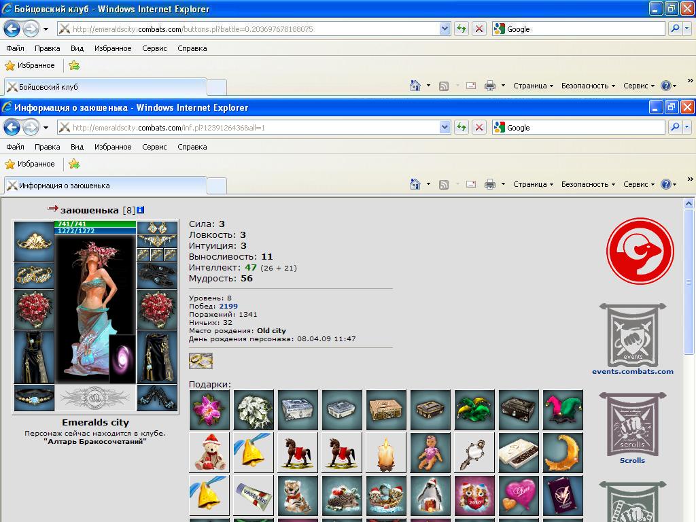Click the burning candle gift
The height and width of the screenshot is (522, 696).
coord(386,453)
